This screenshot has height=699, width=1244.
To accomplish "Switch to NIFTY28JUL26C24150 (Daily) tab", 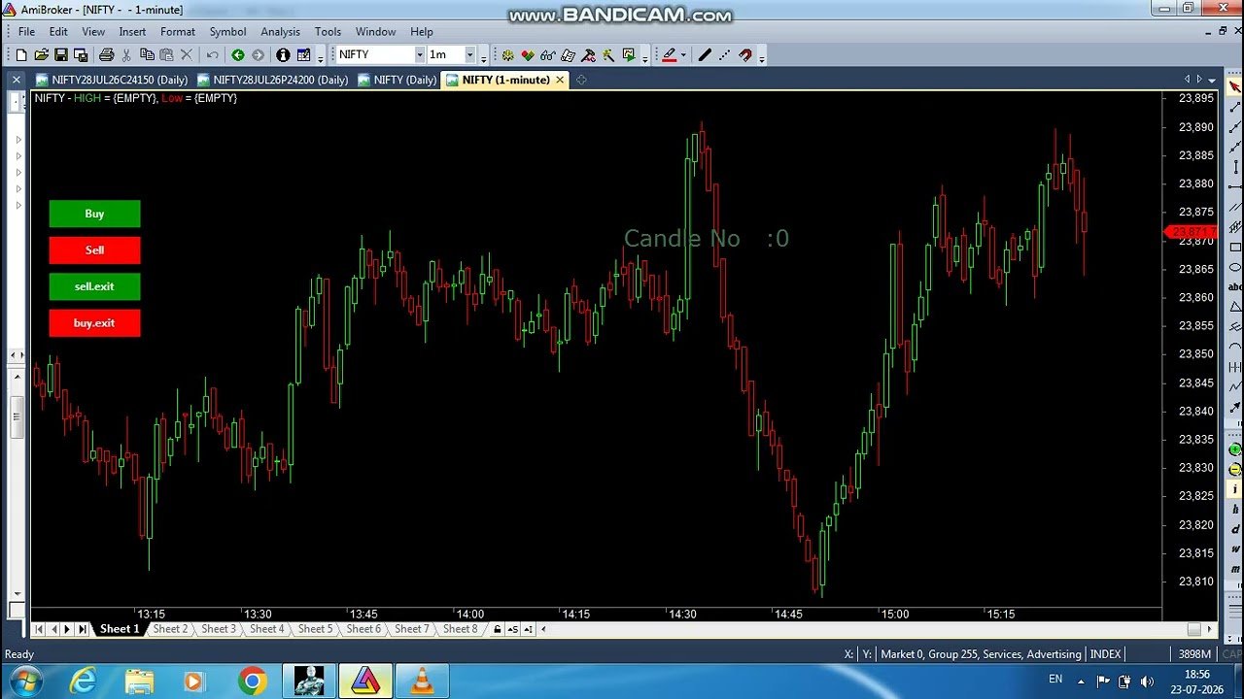I will (x=112, y=80).
